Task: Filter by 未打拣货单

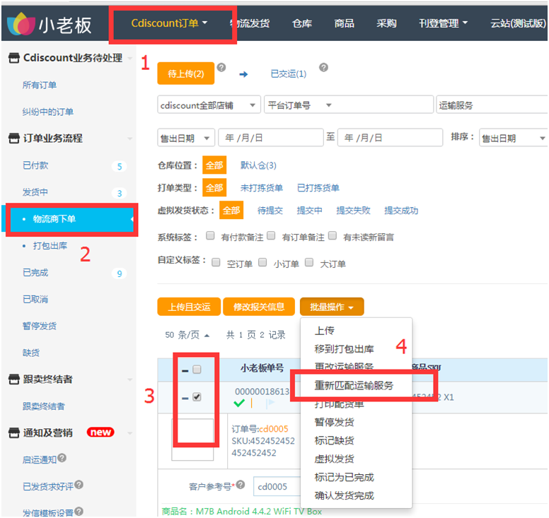Action: [262, 188]
